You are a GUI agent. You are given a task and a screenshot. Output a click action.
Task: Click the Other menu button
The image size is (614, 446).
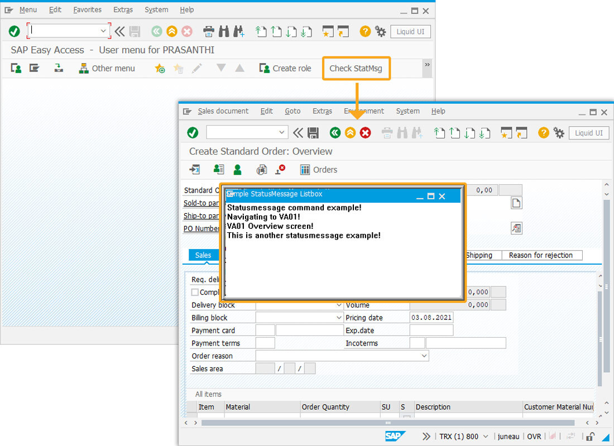click(x=107, y=69)
